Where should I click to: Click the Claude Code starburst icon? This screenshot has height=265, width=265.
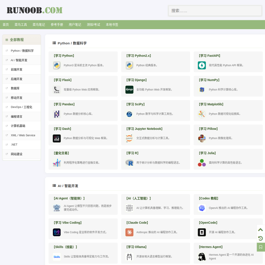[129, 232]
